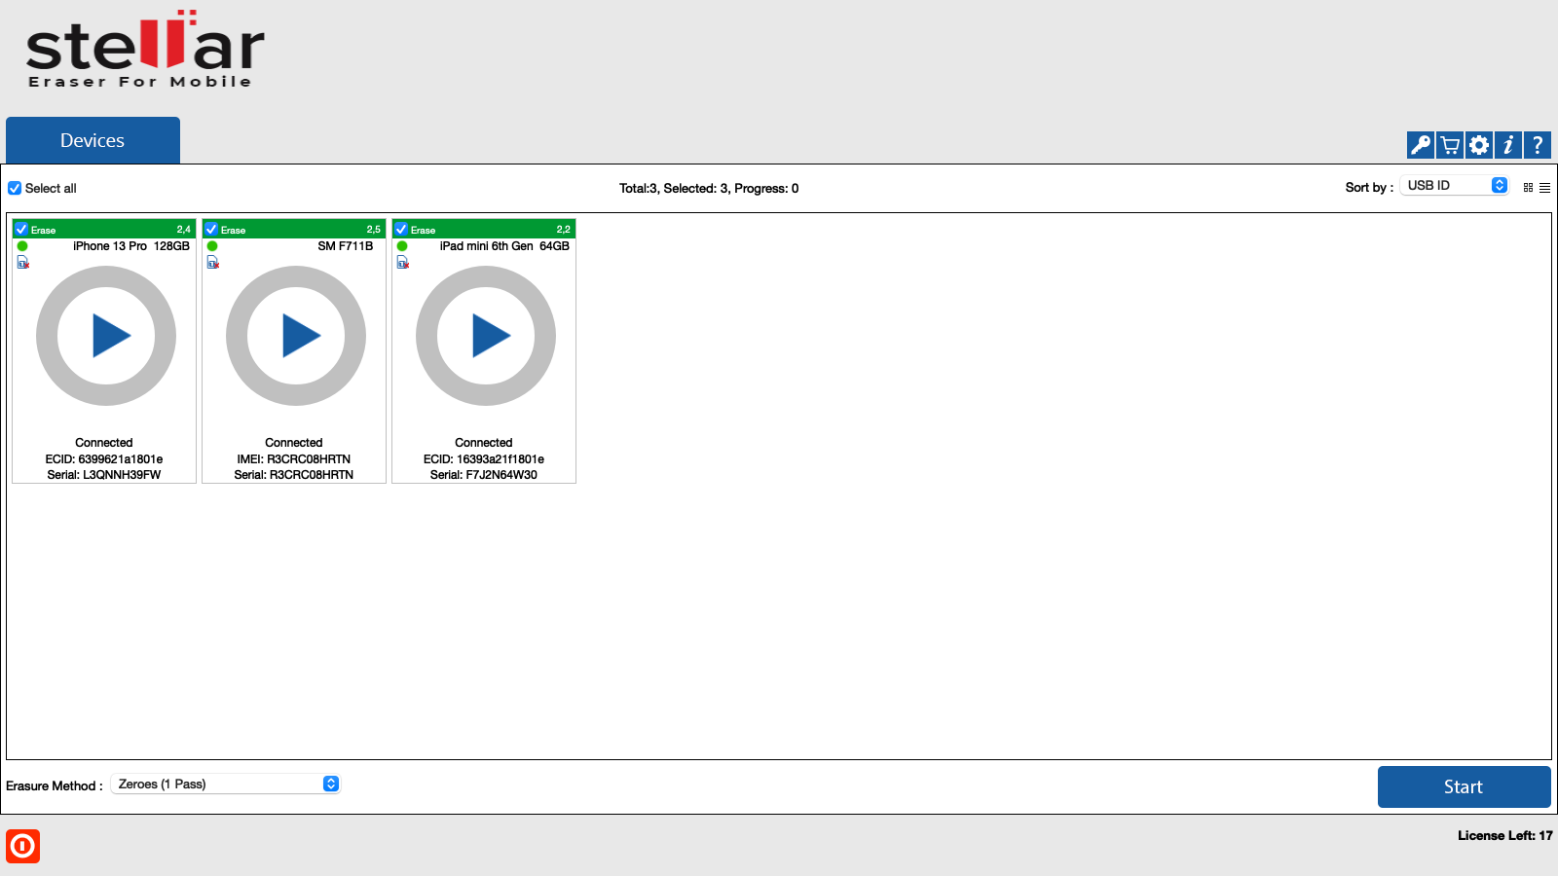This screenshot has height=876, width=1558.
Task: Click green status dot of SM F711B
Action: (x=212, y=246)
